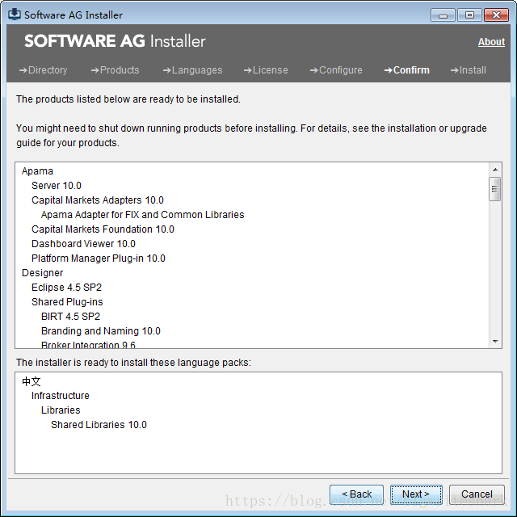Screen dimensions: 517x517
Task: Click the Software AG Installer title bar icon
Action: [x=15, y=15]
